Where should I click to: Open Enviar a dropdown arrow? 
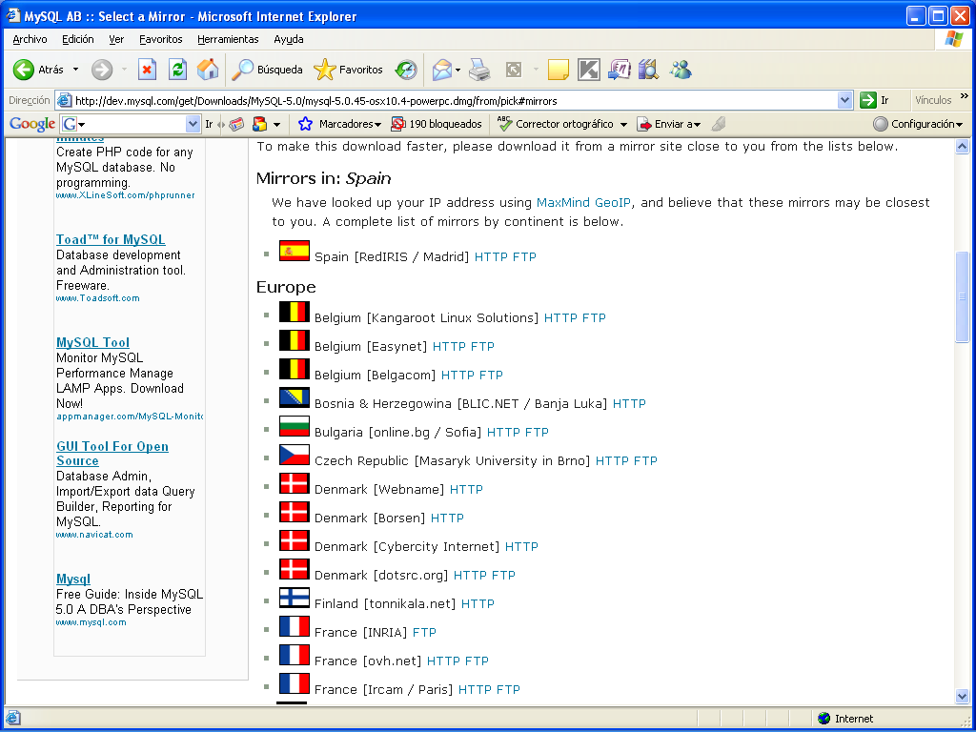[x=697, y=125]
